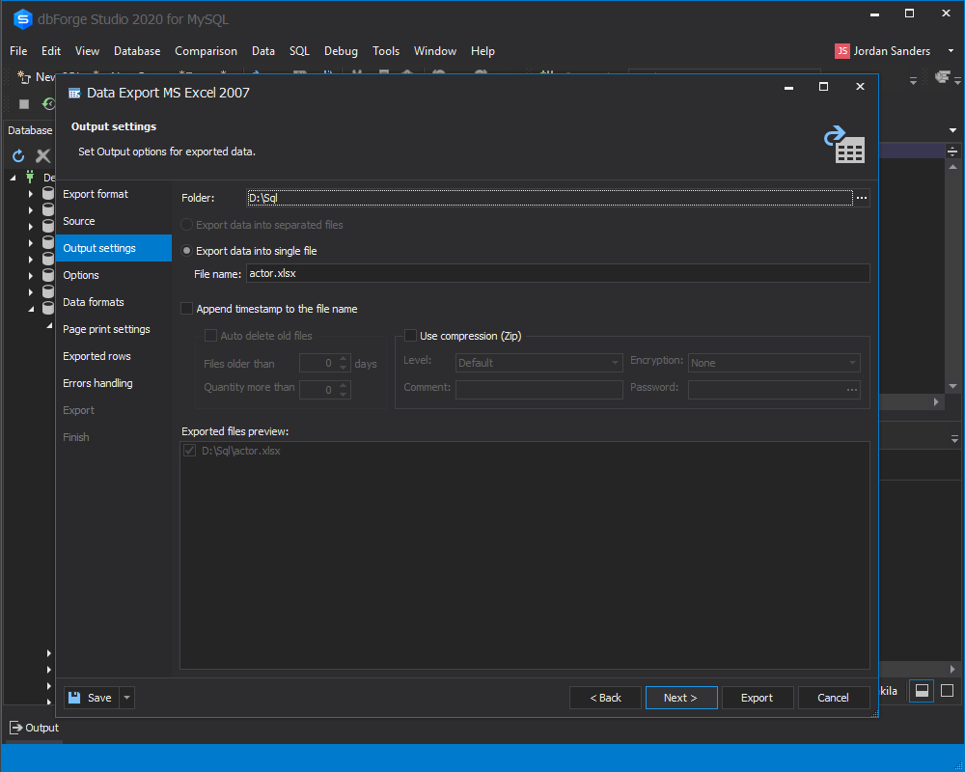This screenshot has width=965, height=772.
Task: Click the background window vertical scrollbar down arrow
Action: [952, 387]
